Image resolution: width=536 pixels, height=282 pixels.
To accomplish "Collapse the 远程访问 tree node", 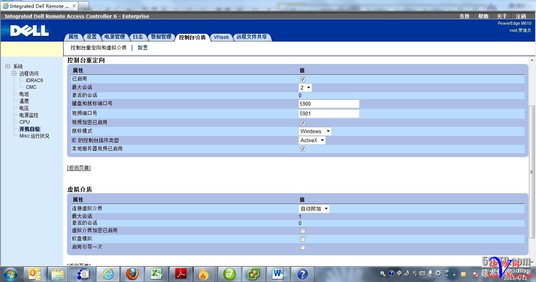I will (14, 73).
